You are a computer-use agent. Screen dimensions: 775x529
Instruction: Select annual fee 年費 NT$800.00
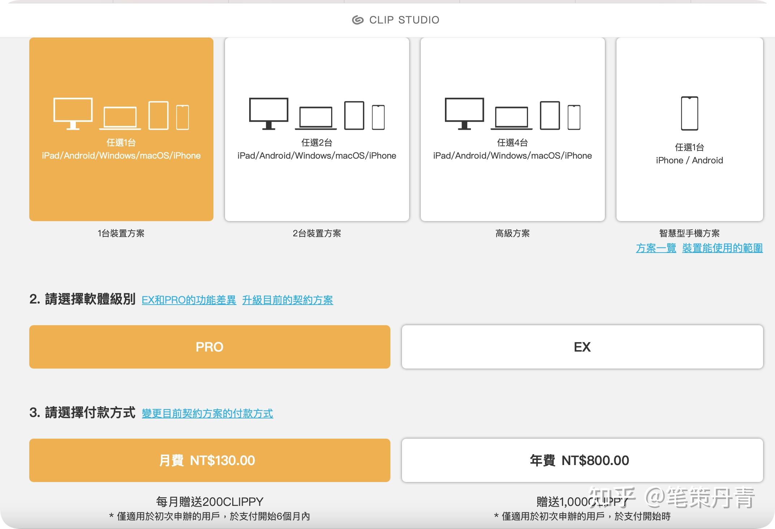[x=583, y=460]
